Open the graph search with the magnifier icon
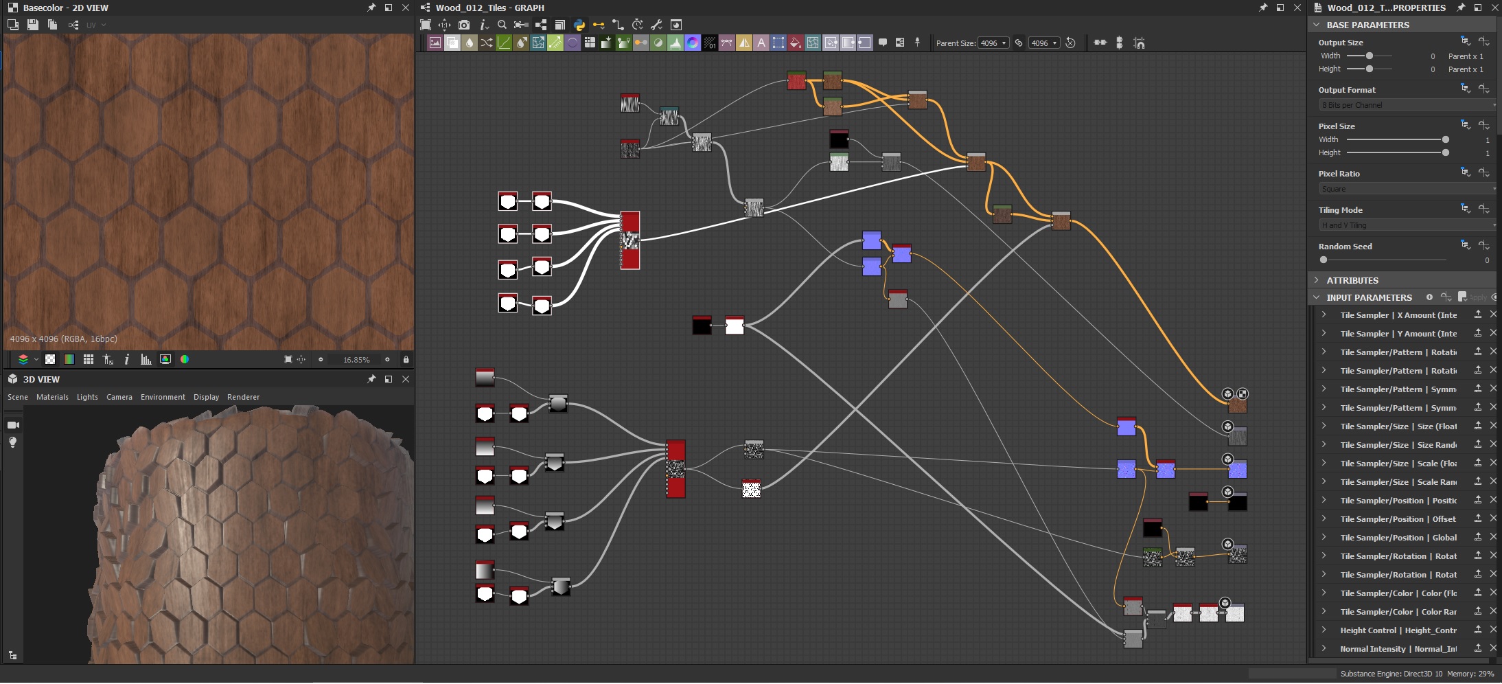 click(x=502, y=25)
